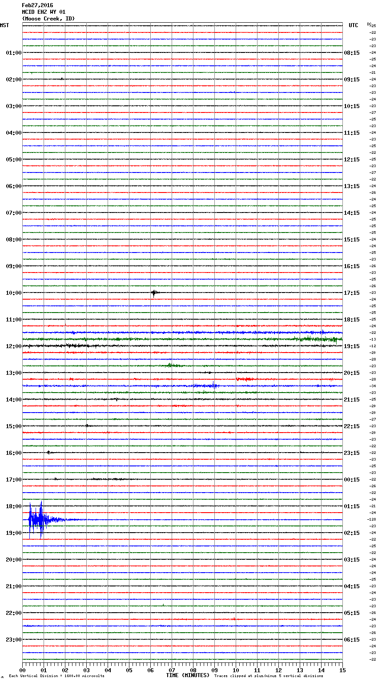
Task: Click the (Moose Creek, ID) location text
Action: coord(48,19)
